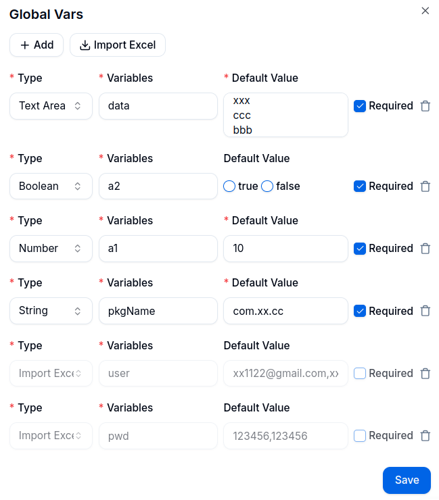Add a new global variable
439x500 pixels.
pyautogui.click(x=37, y=45)
